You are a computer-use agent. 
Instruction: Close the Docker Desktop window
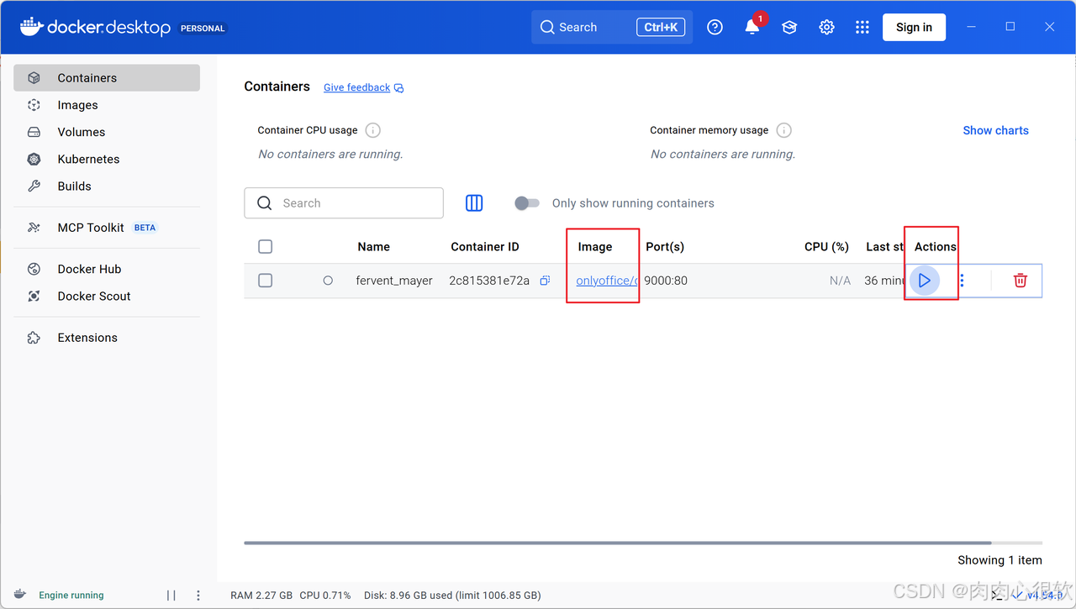tap(1050, 27)
